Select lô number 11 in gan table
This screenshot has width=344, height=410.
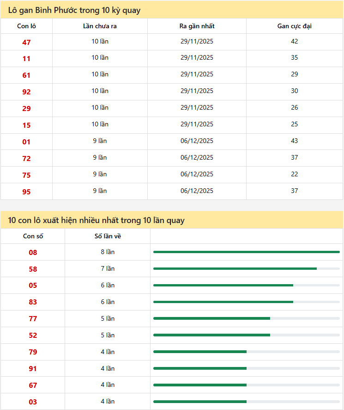(26, 59)
